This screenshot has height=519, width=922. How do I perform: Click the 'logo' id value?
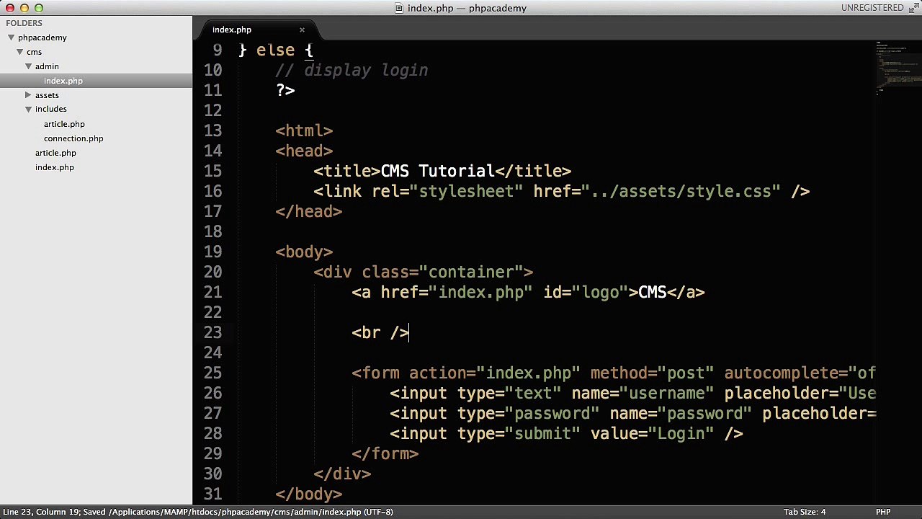click(x=601, y=292)
